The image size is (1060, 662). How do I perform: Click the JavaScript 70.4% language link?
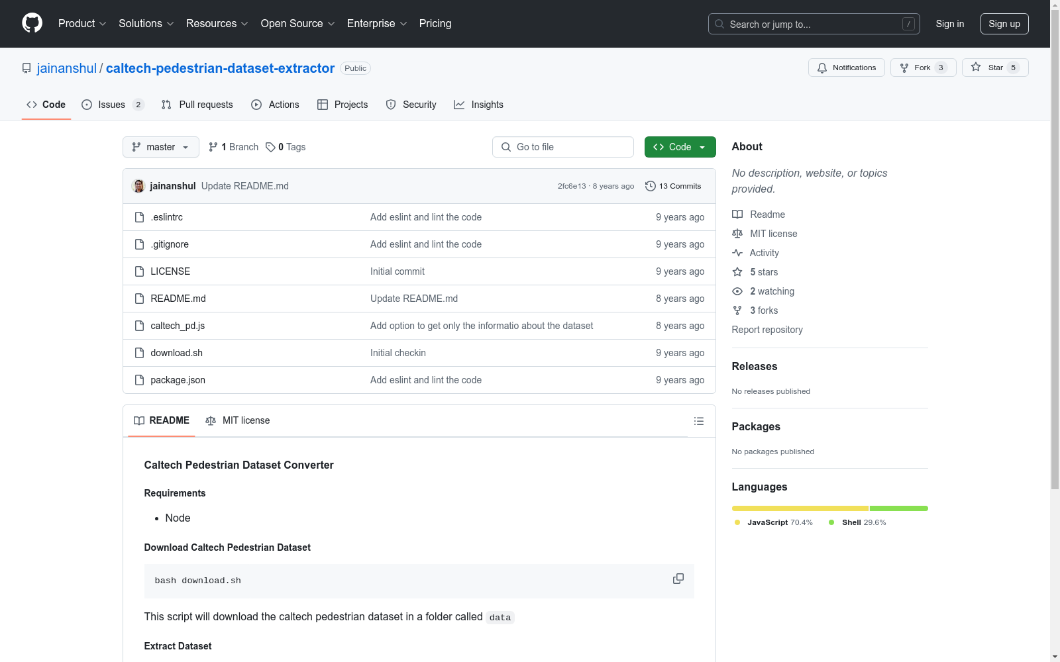[774, 522]
